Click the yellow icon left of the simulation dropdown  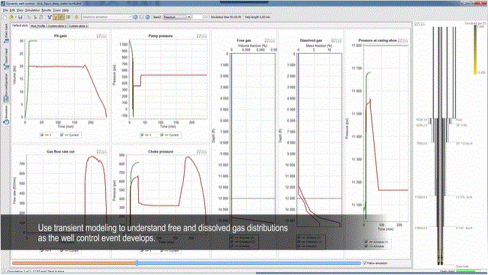pos(77,17)
